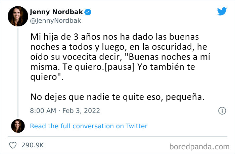Read the full conversation on Twitter
Screen dimensions: 235x154
tap(89, 126)
